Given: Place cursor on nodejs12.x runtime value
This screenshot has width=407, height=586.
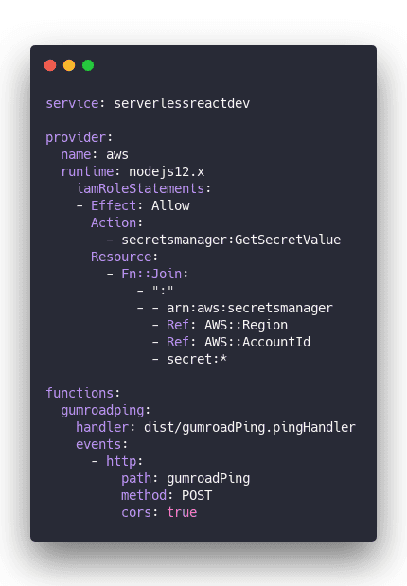Looking at the screenshot, I should pyautogui.click(x=167, y=172).
